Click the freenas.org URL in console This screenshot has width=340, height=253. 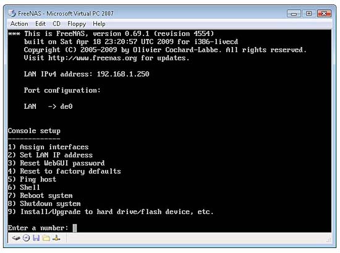click(x=93, y=58)
